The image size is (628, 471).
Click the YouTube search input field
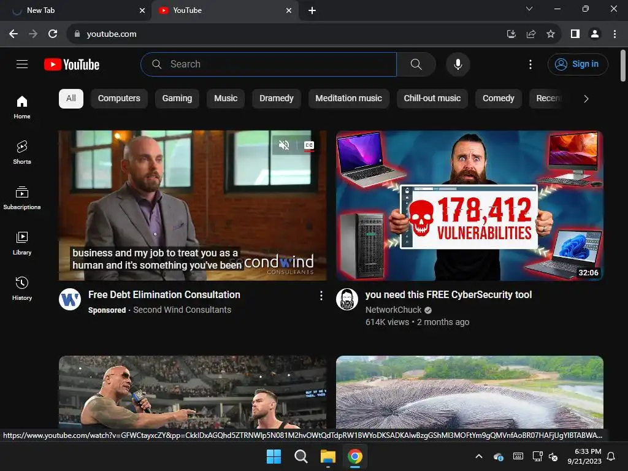(x=269, y=64)
